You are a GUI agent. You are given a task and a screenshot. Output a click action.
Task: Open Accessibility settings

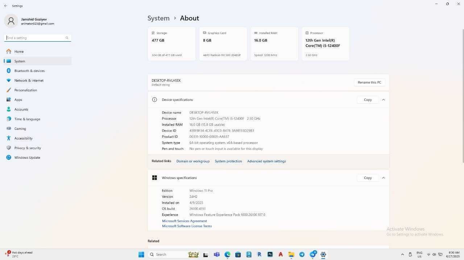pos(38,138)
